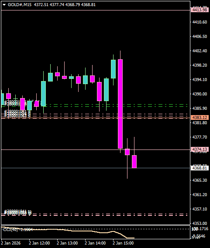The image size is (210, 248).
Task: Select the 4365.30 price scale value
Action: coord(200,180)
